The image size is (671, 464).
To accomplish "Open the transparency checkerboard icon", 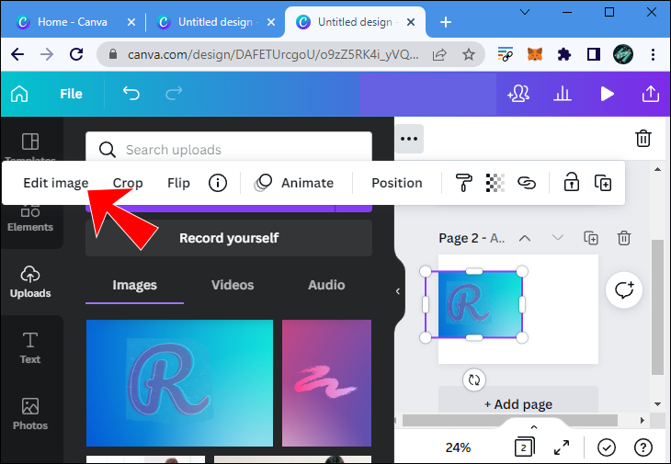I will tap(495, 183).
